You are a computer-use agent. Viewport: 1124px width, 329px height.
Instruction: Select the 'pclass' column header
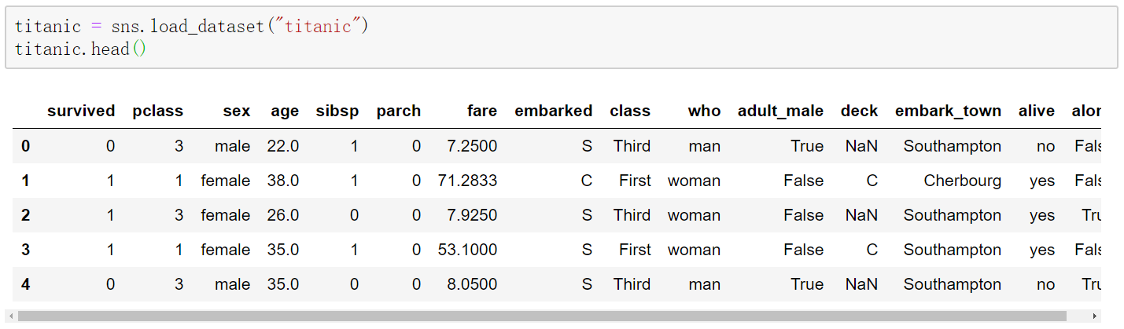pyautogui.click(x=157, y=111)
